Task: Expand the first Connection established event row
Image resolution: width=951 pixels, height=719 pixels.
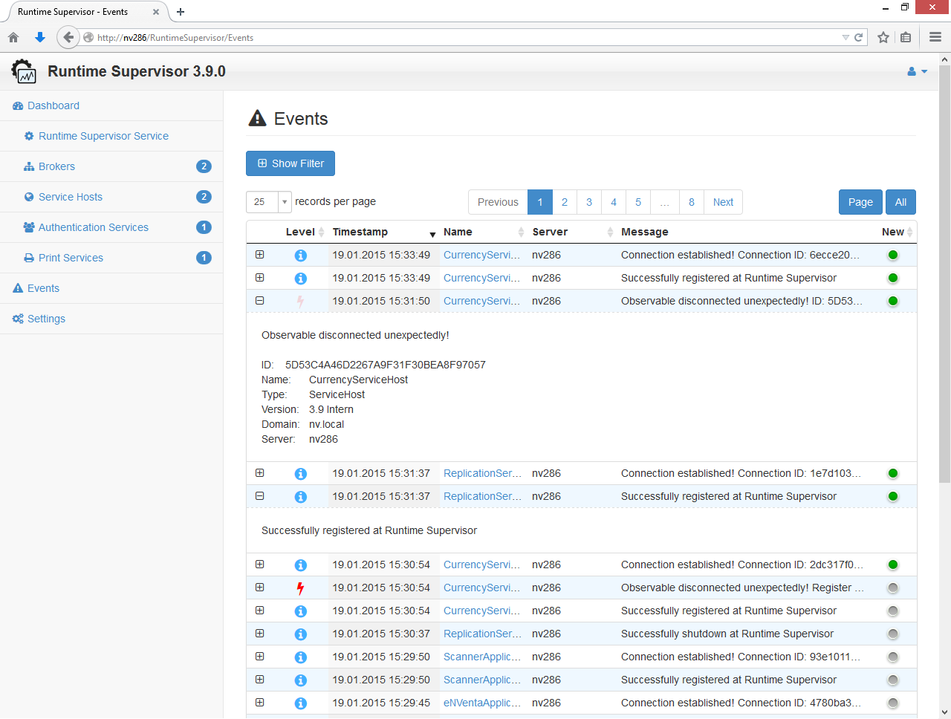Action: click(259, 255)
